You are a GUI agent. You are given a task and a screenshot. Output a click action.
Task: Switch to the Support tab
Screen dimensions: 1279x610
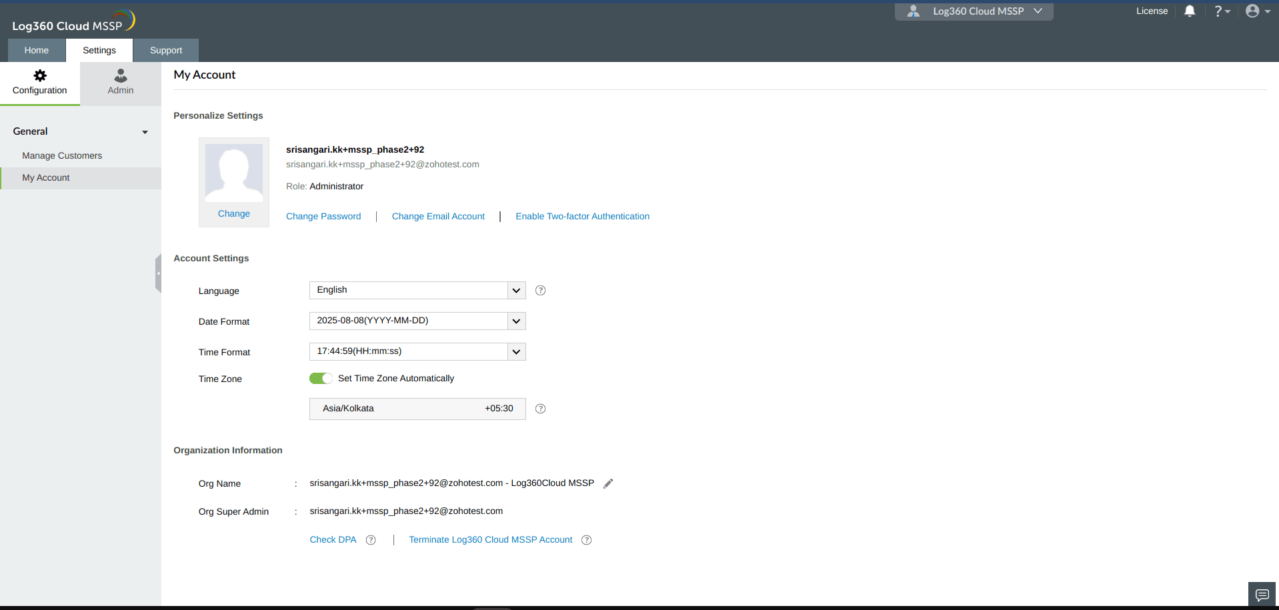pyautogui.click(x=166, y=51)
